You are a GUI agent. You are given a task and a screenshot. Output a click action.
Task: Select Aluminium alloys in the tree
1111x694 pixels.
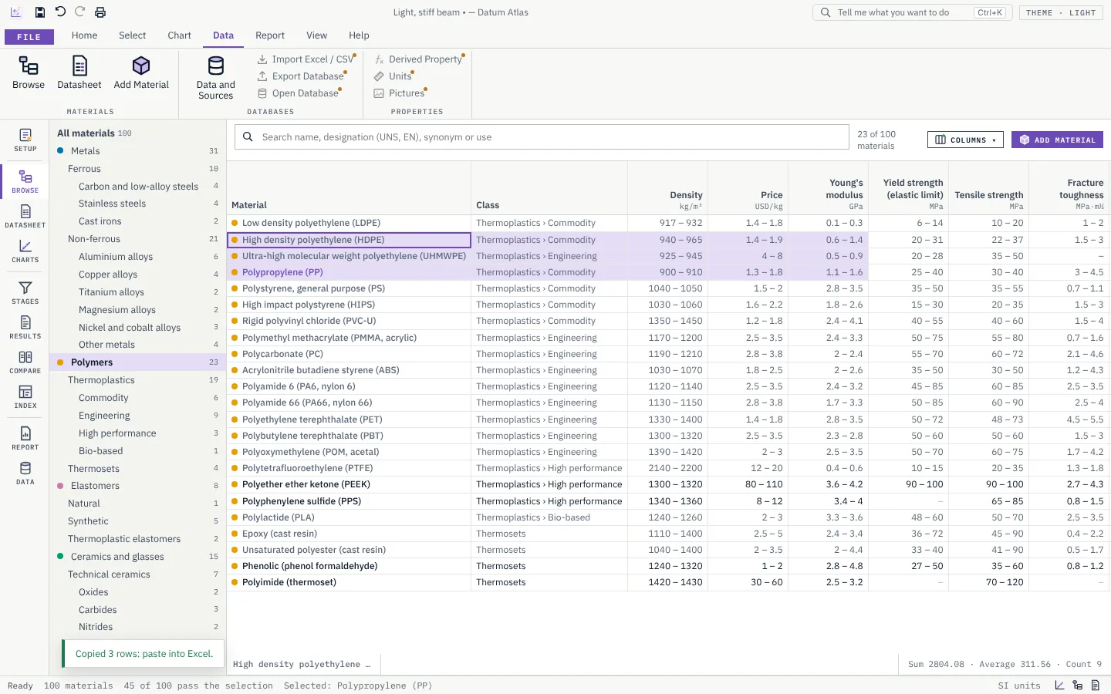click(x=138, y=257)
